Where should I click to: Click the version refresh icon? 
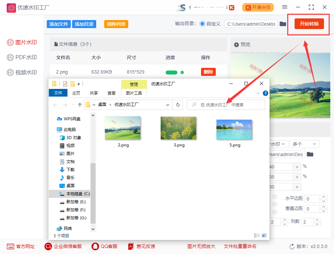[292, 247]
